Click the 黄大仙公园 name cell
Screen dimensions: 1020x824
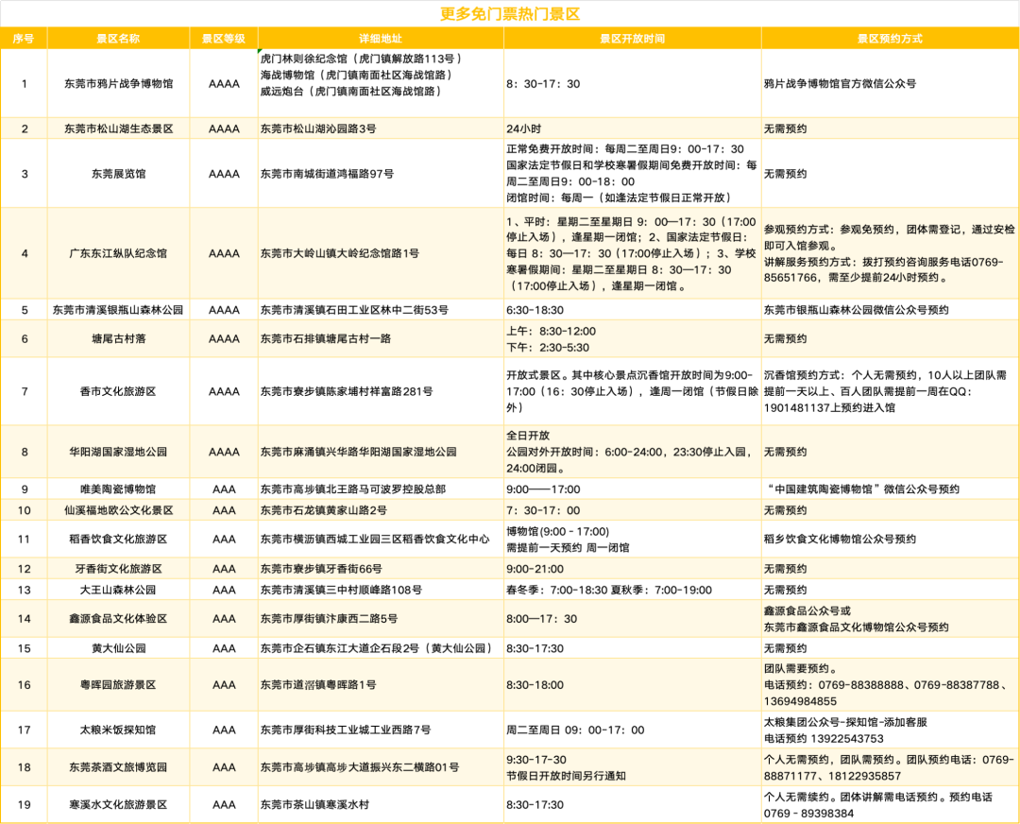click(118, 648)
